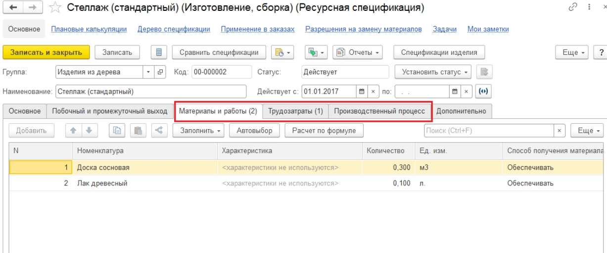
Task: Add the form to favorites with the star
Action: point(55,8)
